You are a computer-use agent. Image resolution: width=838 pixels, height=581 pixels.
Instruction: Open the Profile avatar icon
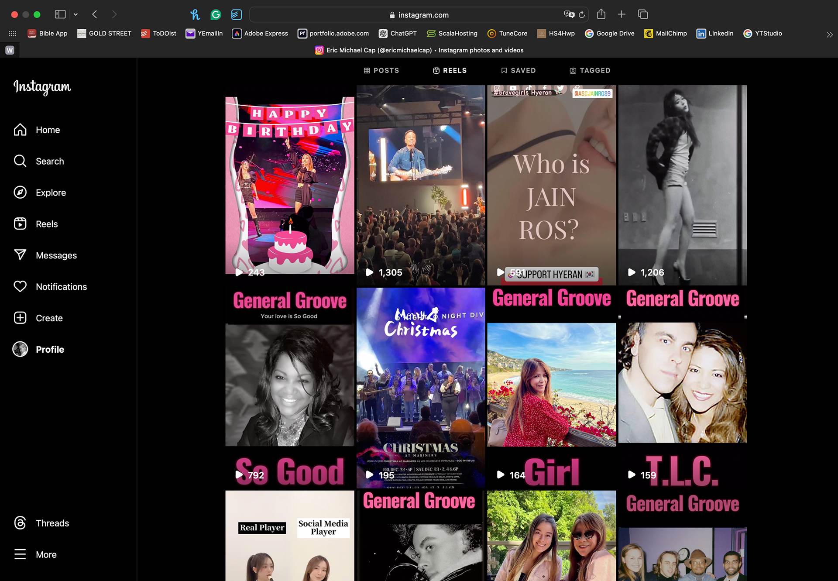coord(20,349)
